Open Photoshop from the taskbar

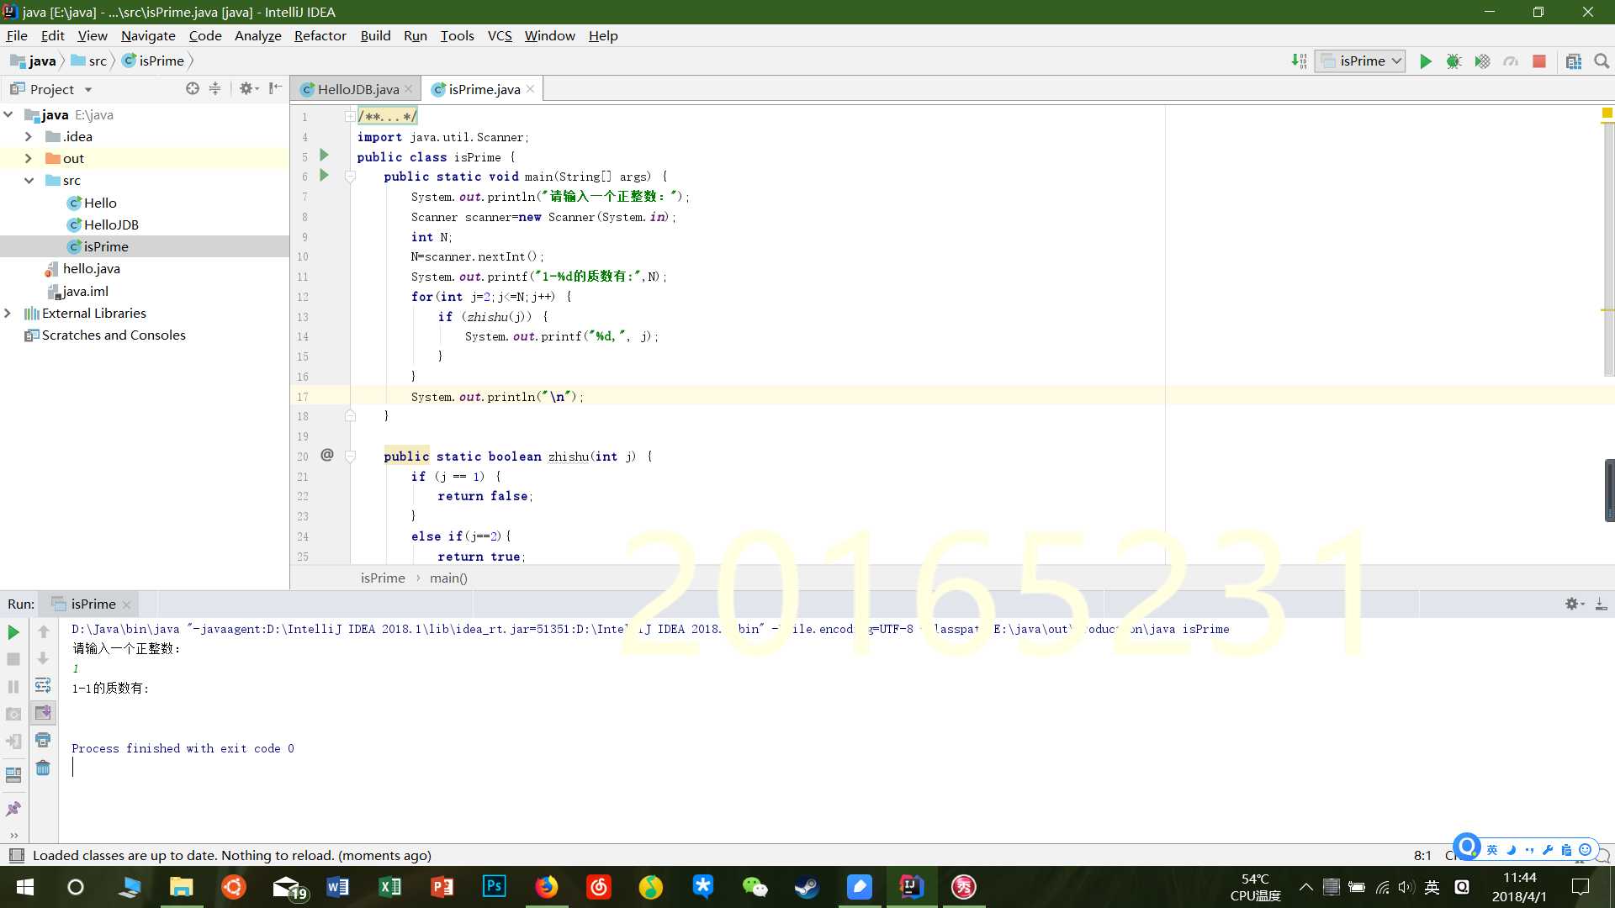tap(494, 887)
